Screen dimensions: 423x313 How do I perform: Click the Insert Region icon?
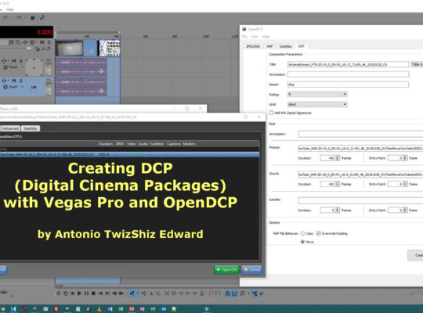pos(218,293)
